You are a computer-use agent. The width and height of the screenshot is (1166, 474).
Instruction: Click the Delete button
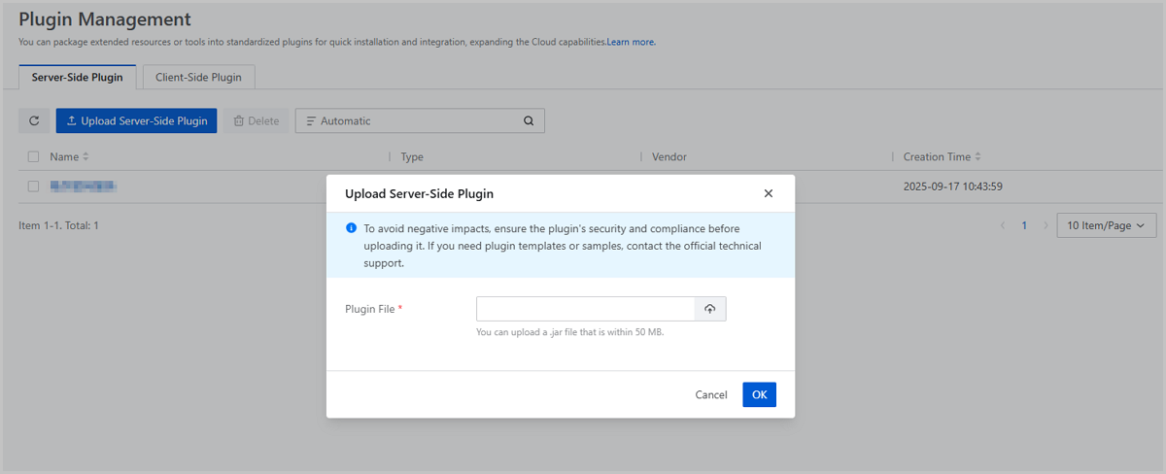(x=257, y=121)
